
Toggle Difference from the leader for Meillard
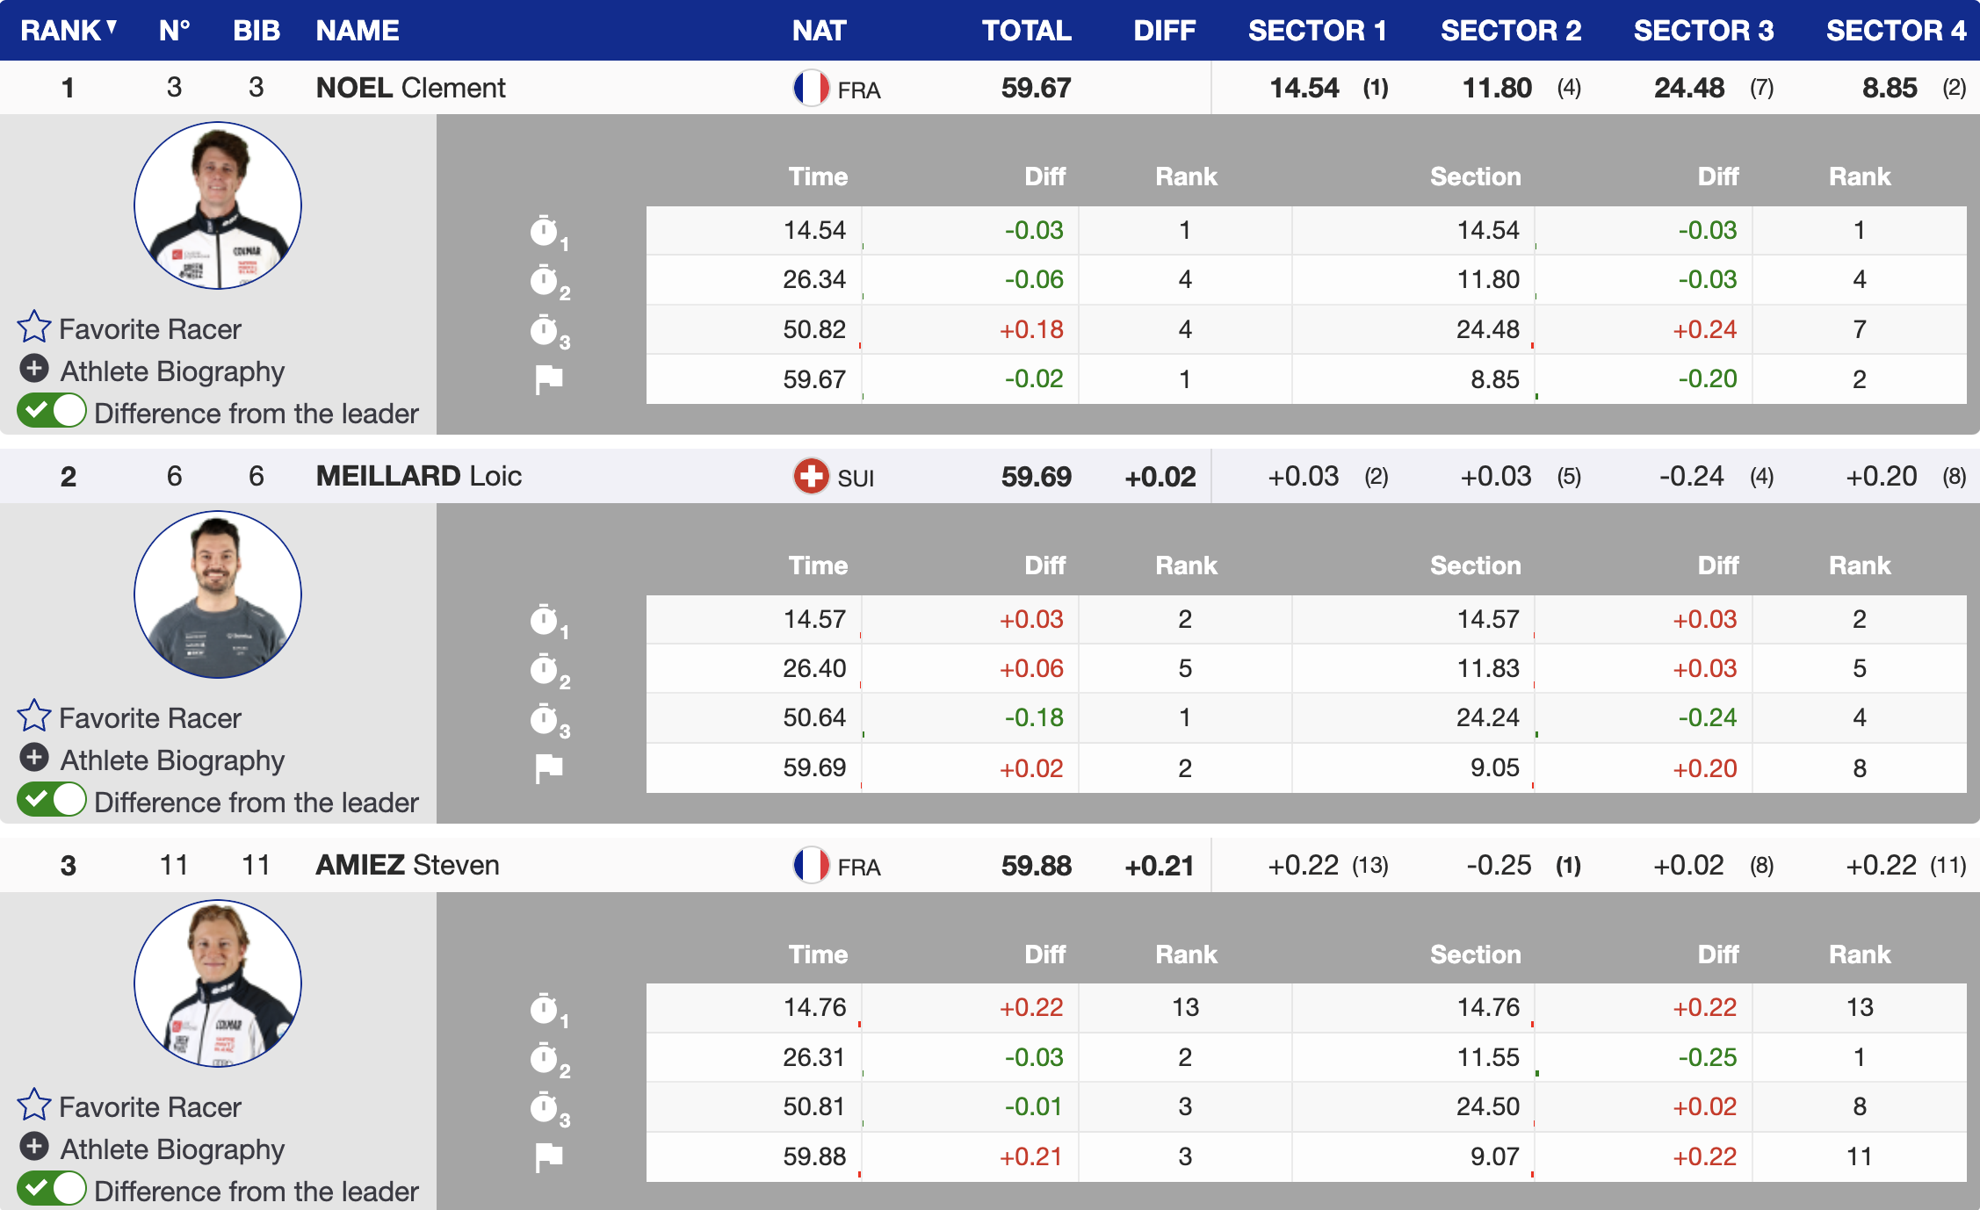pyautogui.click(x=52, y=800)
